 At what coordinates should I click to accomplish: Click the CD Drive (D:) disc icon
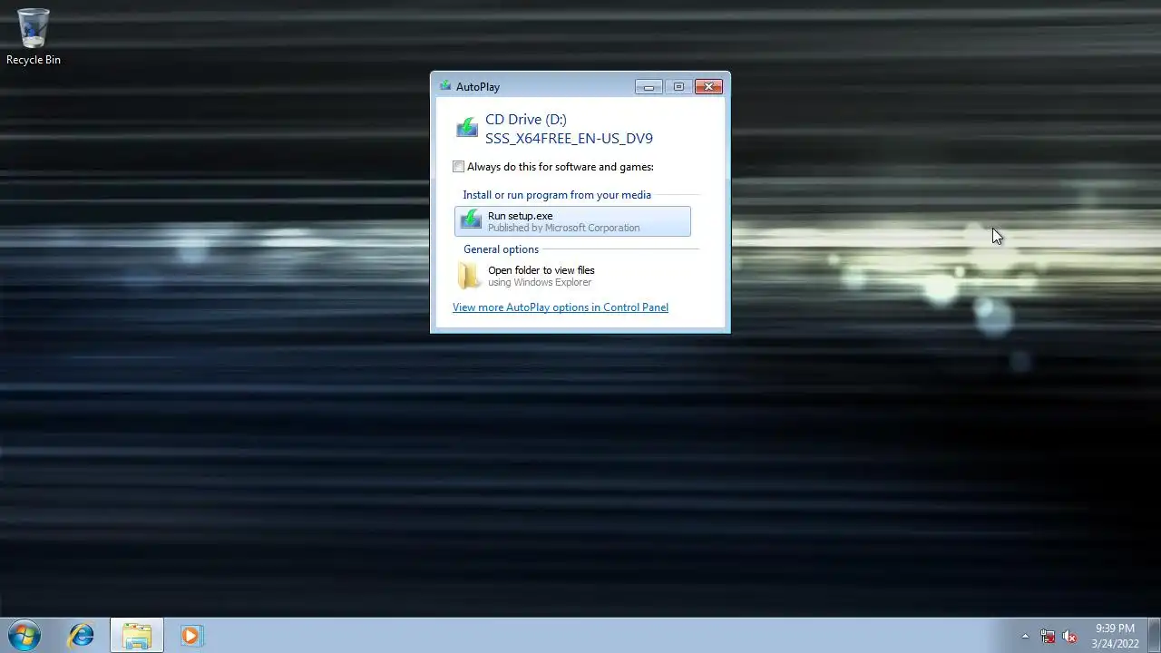point(466,128)
